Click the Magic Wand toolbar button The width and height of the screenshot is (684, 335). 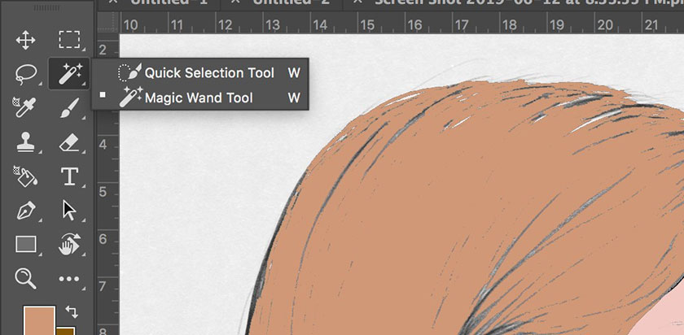(x=70, y=74)
